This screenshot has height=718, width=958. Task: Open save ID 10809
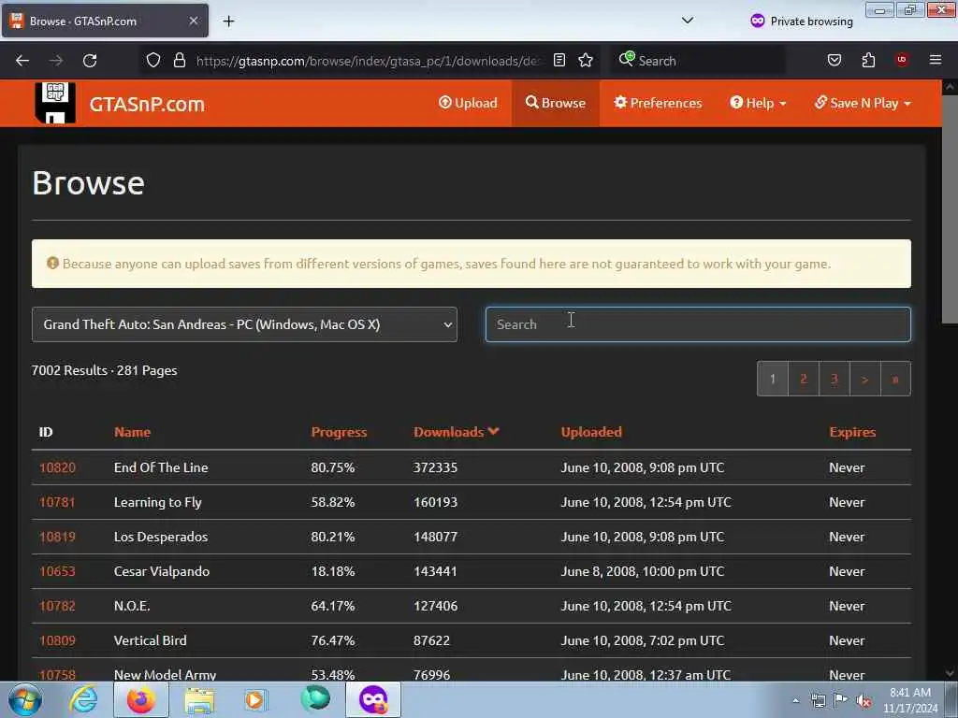(57, 640)
